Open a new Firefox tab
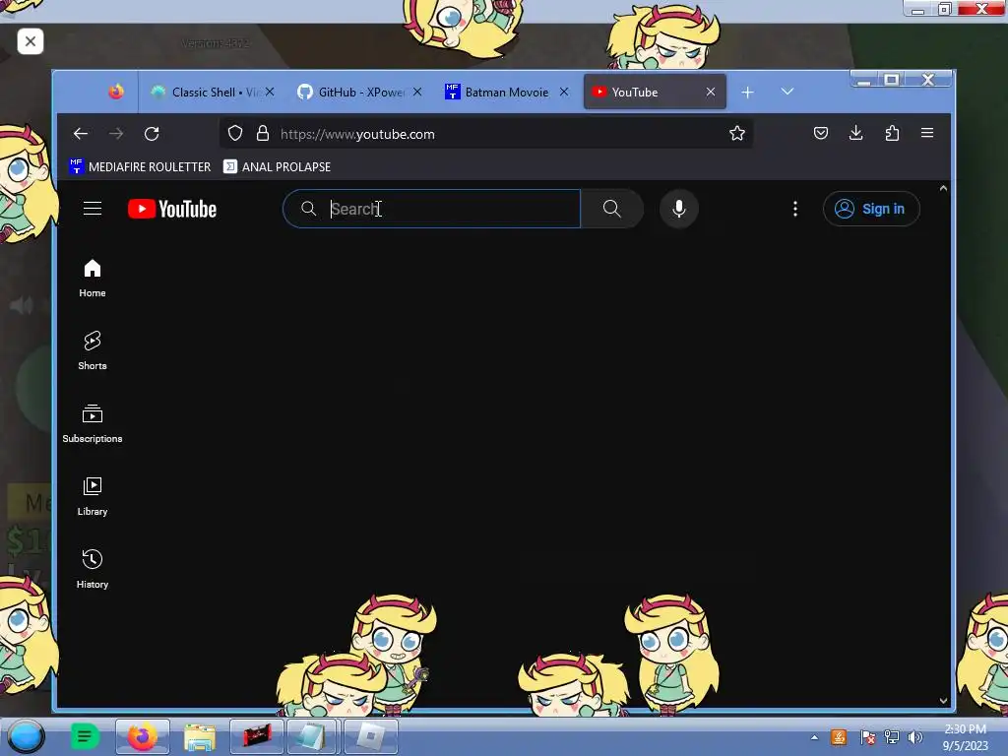This screenshot has width=1008, height=756. point(747,93)
